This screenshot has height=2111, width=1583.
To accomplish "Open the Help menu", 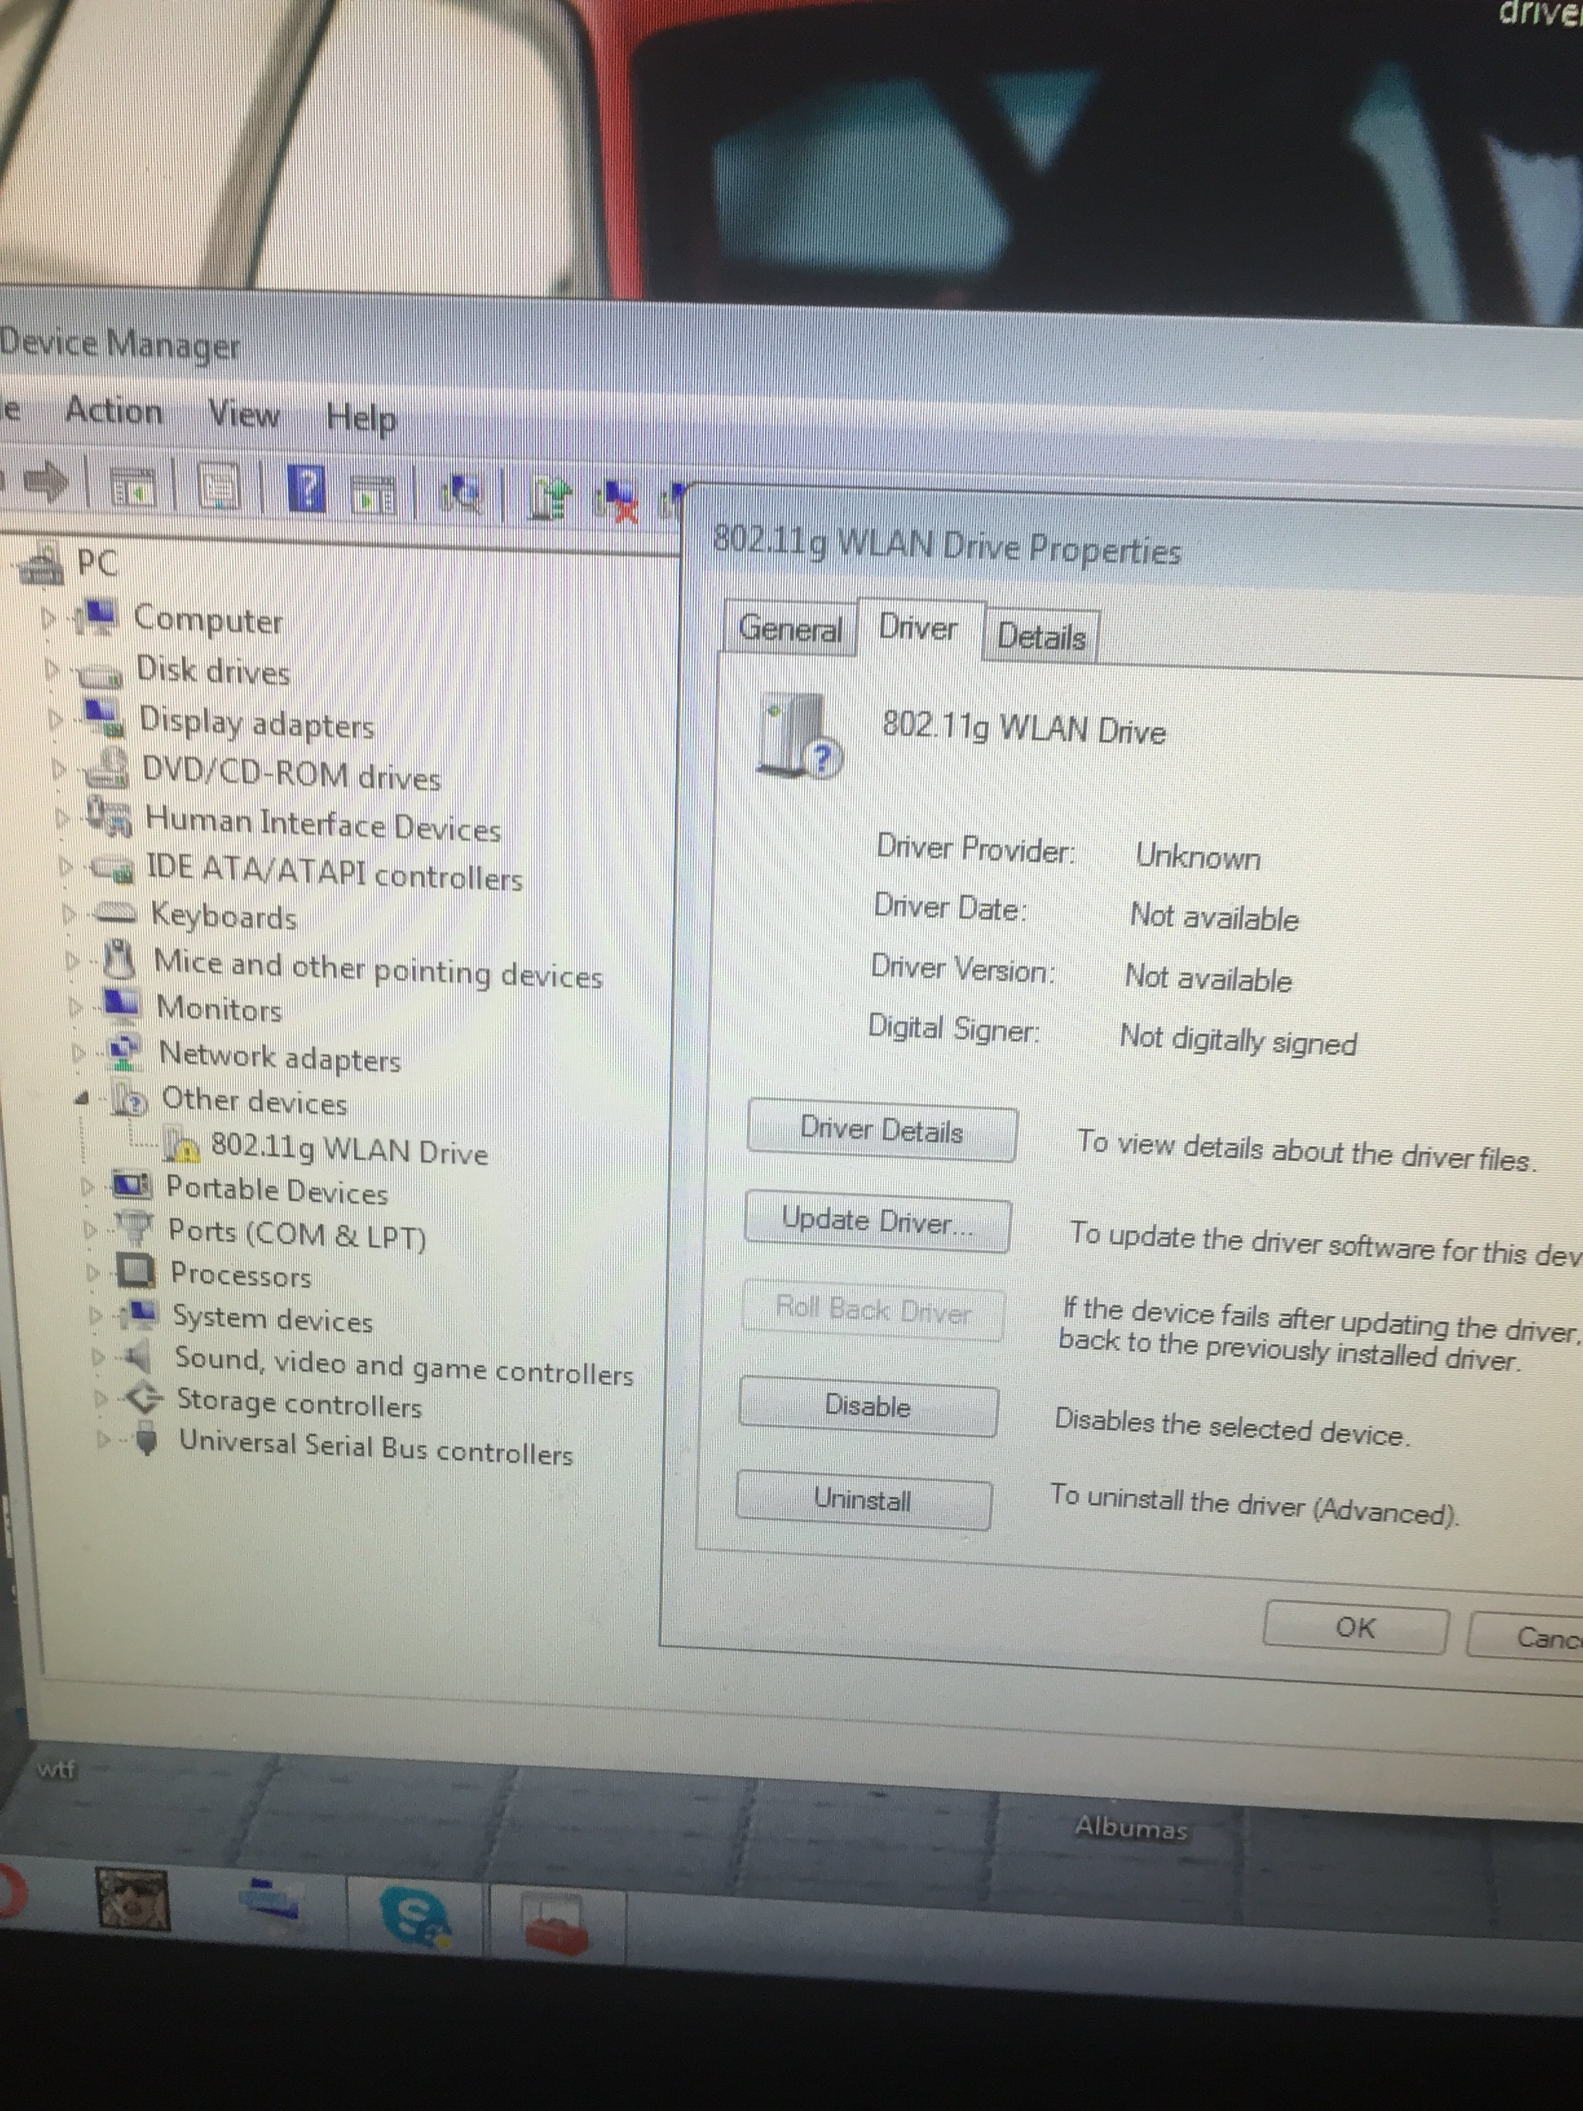I will (361, 418).
